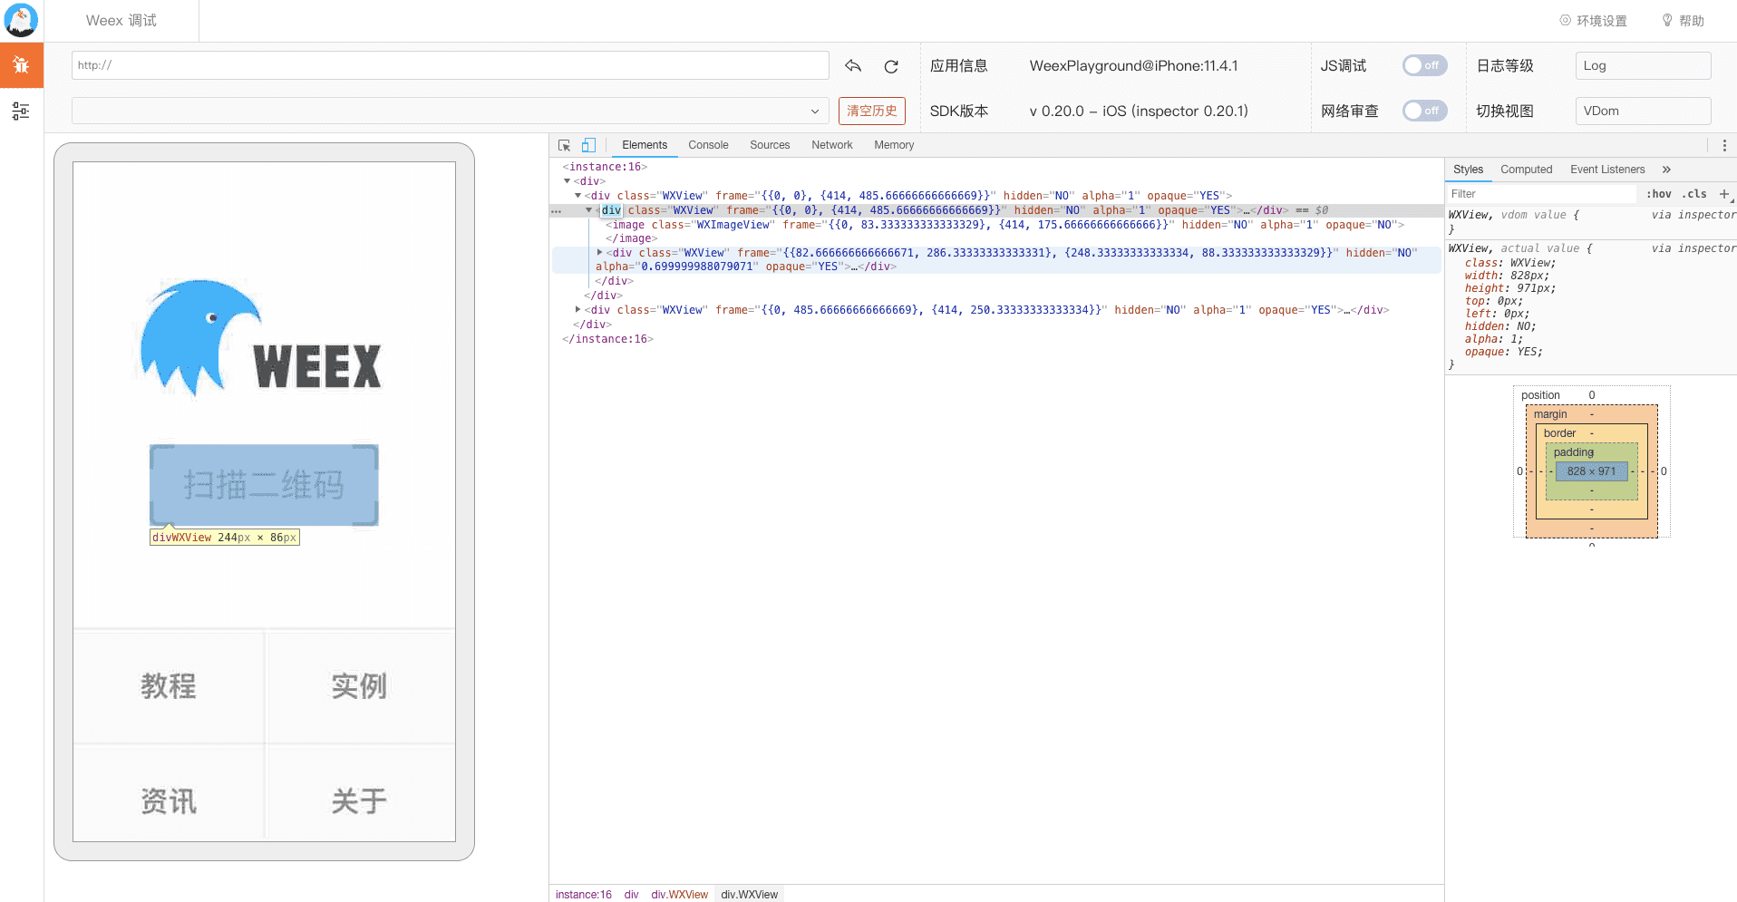Select the closing /instance:16 node
This screenshot has height=902, width=1737.
tap(607, 339)
